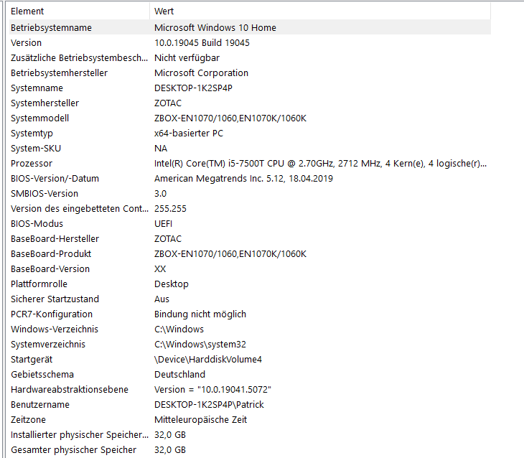Select the Systemverzeichnis row label
This screenshot has width=524, height=458.
pos(48,344)
